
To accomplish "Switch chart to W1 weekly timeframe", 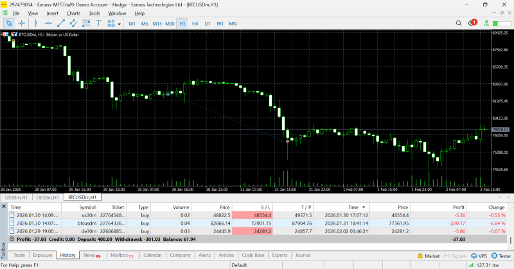I will click(220, 24).
